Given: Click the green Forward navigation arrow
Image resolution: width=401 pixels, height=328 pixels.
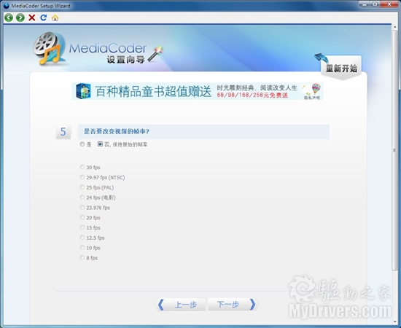Looking at the screenshot, I should [x=20, y=17].
